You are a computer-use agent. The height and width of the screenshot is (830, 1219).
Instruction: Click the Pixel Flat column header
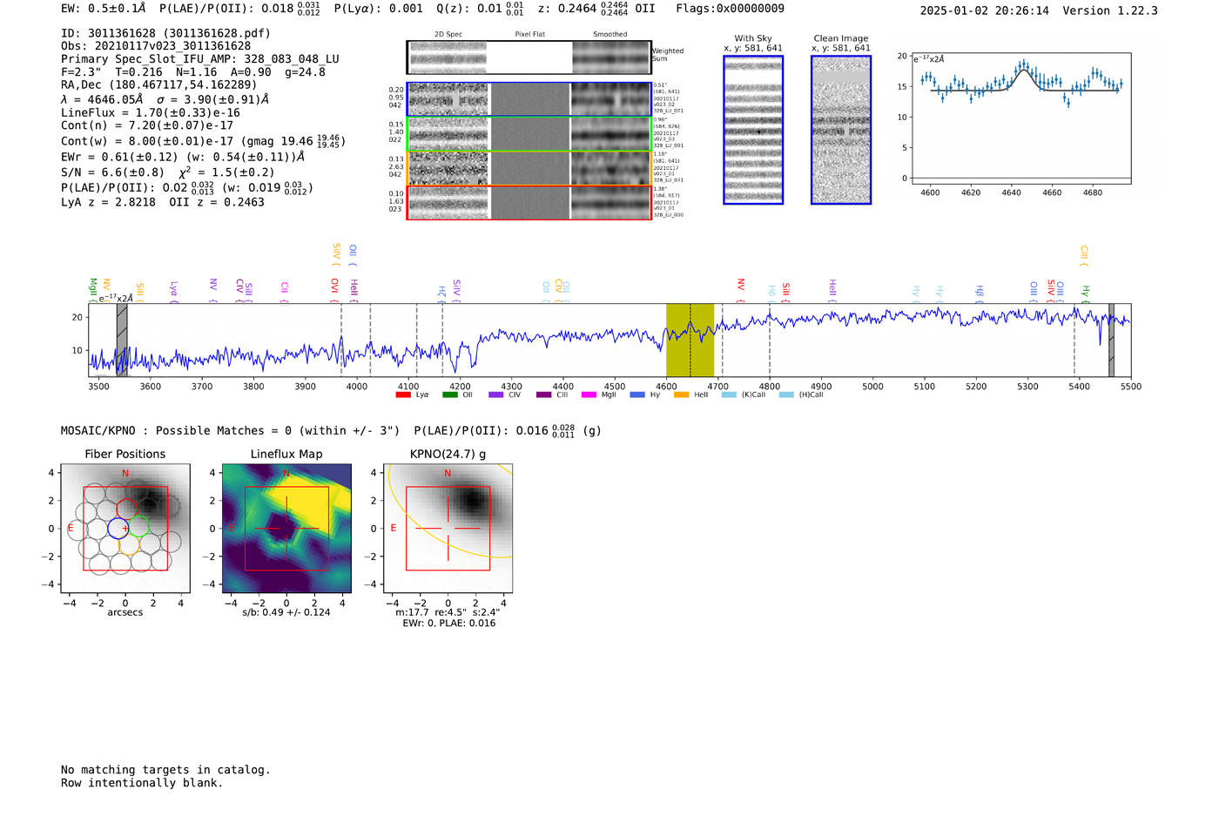click(530, 35)
